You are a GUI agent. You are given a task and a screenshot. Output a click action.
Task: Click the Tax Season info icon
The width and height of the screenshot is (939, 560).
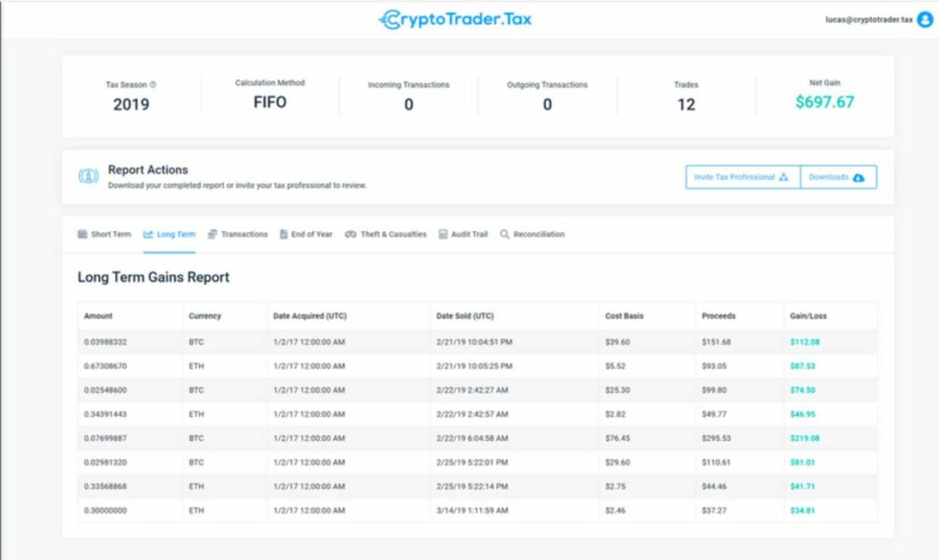click(x=153, y=84)
